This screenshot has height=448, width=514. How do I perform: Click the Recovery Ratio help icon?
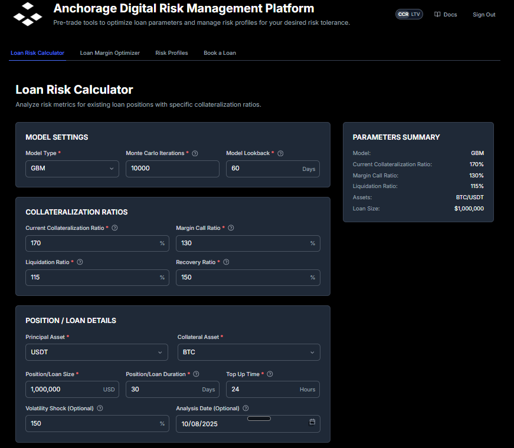(x=225, y=262)
